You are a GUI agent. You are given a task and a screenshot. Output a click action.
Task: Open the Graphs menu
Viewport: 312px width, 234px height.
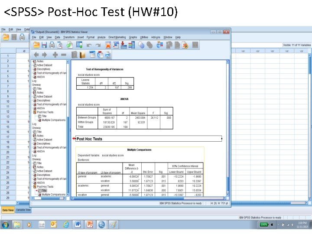point(133,37)
